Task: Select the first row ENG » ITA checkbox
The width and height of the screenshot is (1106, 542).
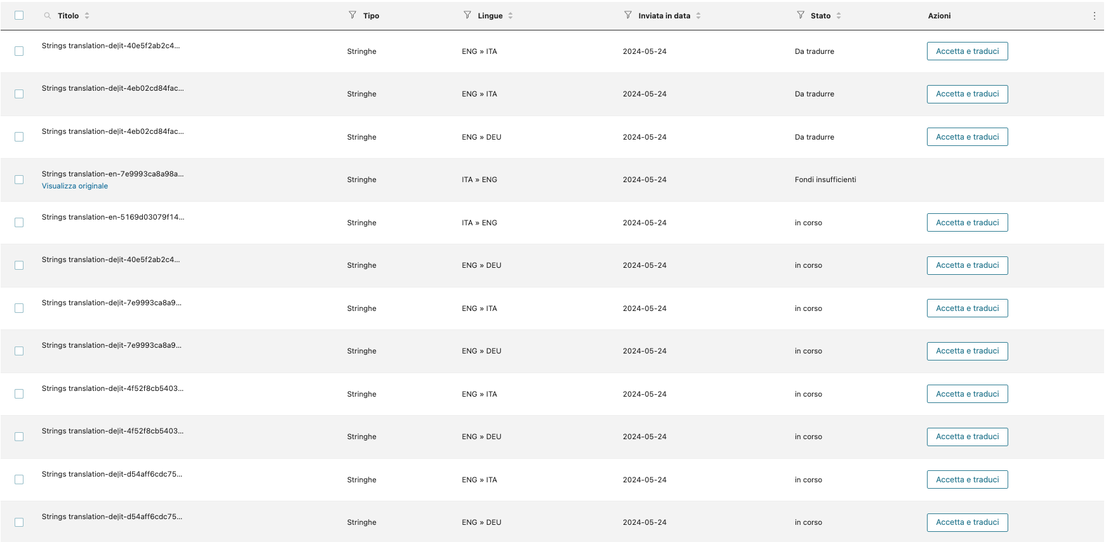Action: point(19,51)
